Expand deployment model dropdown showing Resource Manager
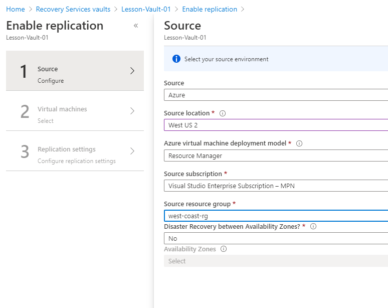The height and width of the screenshot is (308, 388). pyautogui.click(x=276, y=156)
